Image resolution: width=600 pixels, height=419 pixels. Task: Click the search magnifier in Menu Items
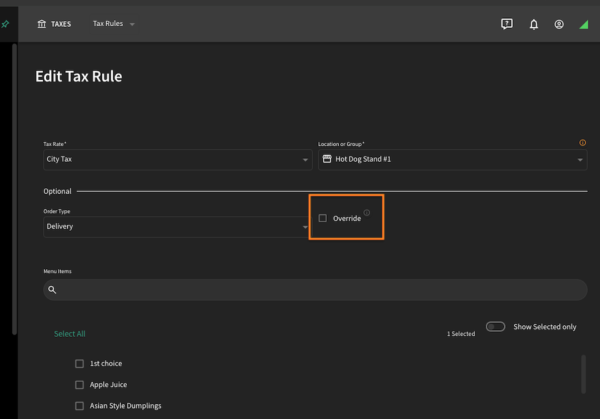[52, 289]
